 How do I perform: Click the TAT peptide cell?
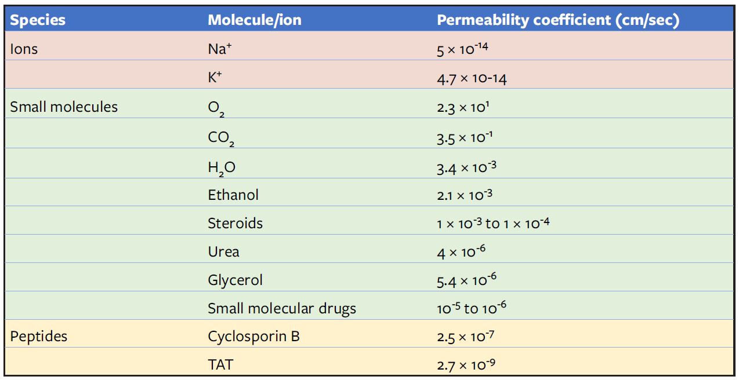(x=220, y=364)
